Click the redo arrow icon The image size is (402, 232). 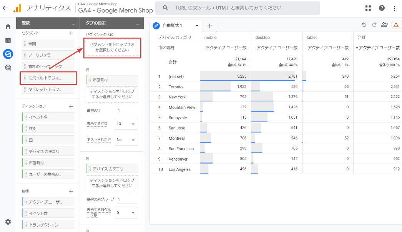tap(374, 25)
